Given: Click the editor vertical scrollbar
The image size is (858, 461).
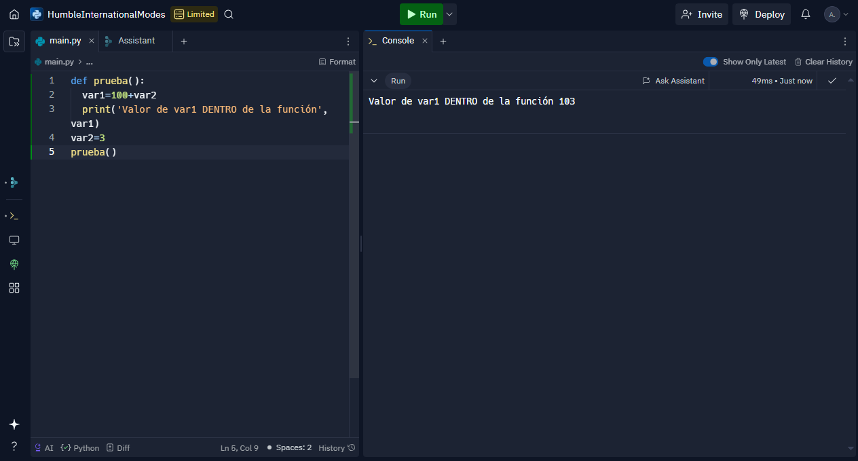Looking at the screenshot, I should [354, 224].
